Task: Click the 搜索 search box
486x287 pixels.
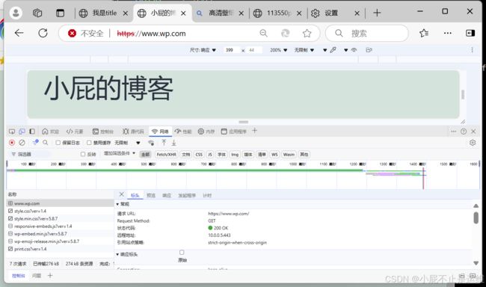Action: click(x=367, y=33)
